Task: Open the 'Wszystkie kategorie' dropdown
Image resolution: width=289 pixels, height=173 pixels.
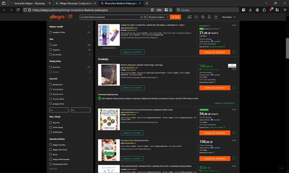Action: click(159, 17)
